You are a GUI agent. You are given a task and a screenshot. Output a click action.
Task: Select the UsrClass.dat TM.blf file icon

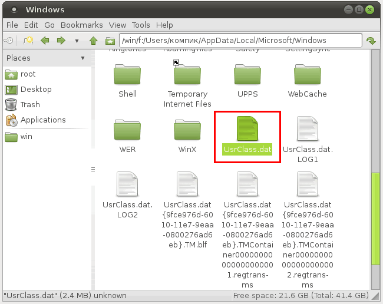[x=187, y=184]
